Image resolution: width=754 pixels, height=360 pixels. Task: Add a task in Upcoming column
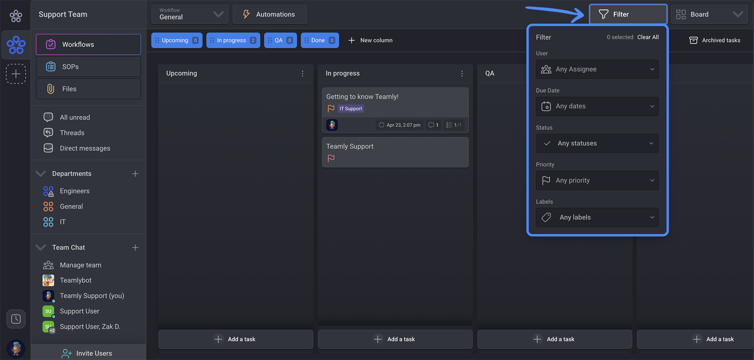tap(236, 339)
